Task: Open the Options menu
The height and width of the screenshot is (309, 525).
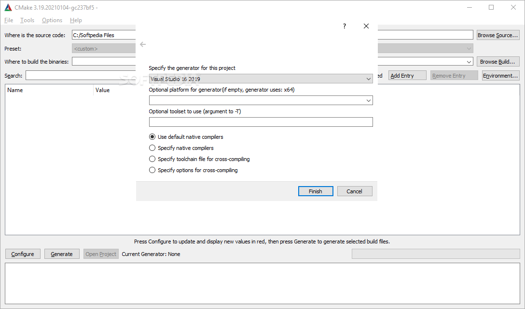Action: pos(52,20)
